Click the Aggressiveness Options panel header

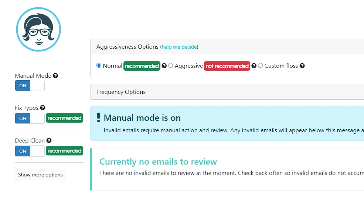(x=227, y=46)
